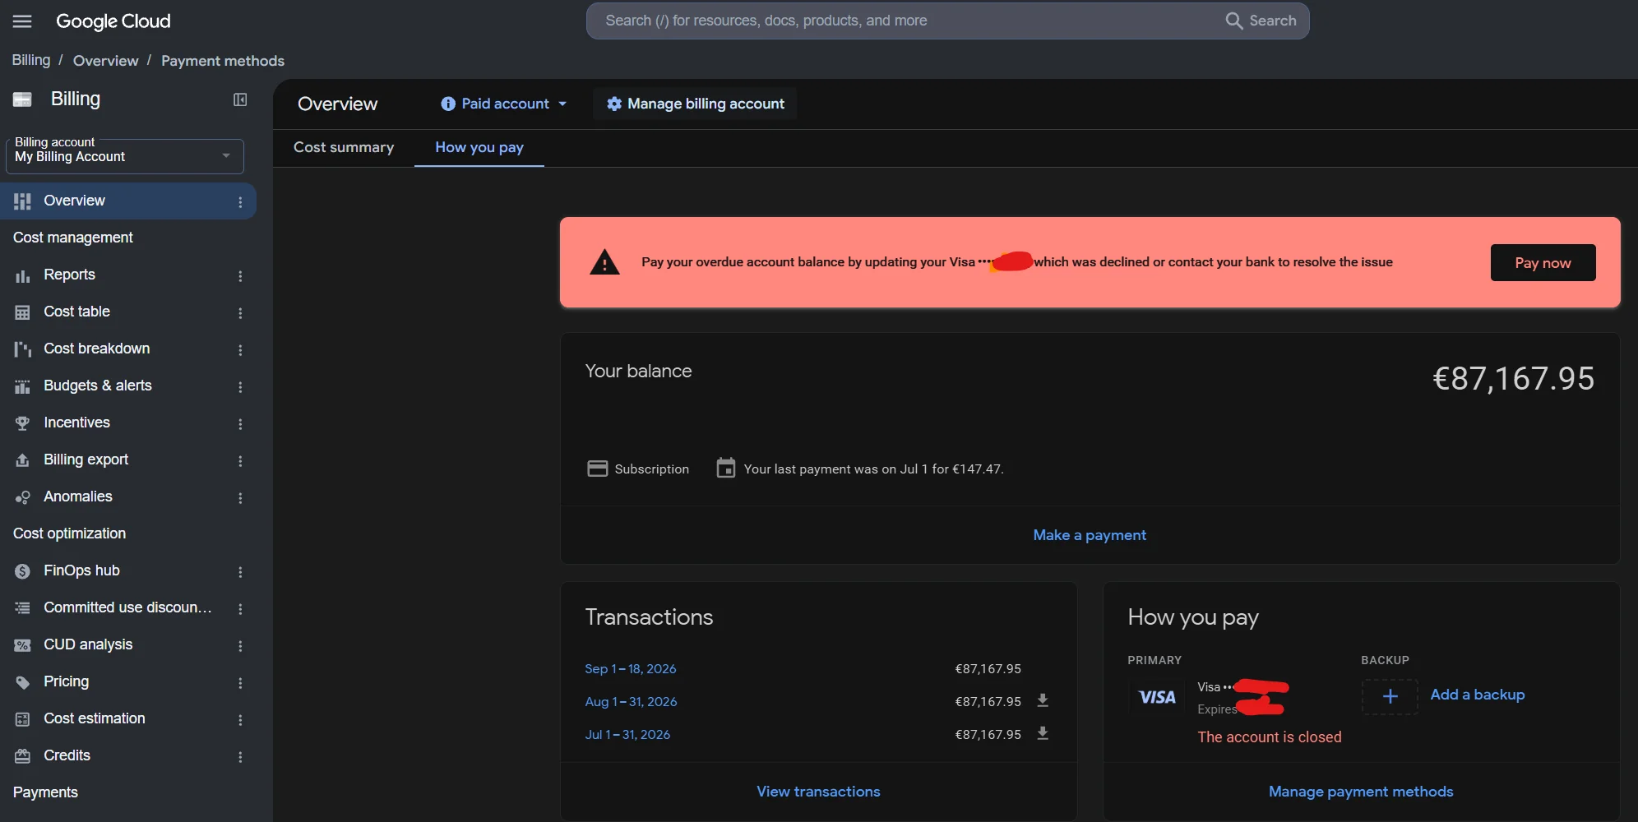
Task: Click the search magnifier icon
Action: point(1233,21)
